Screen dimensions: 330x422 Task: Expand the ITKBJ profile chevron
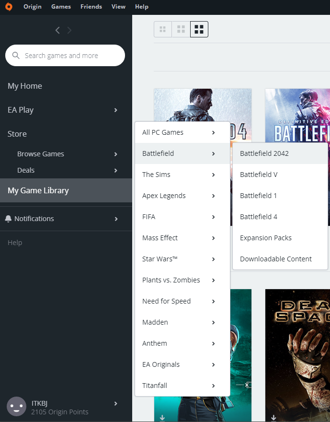point(116,403)
